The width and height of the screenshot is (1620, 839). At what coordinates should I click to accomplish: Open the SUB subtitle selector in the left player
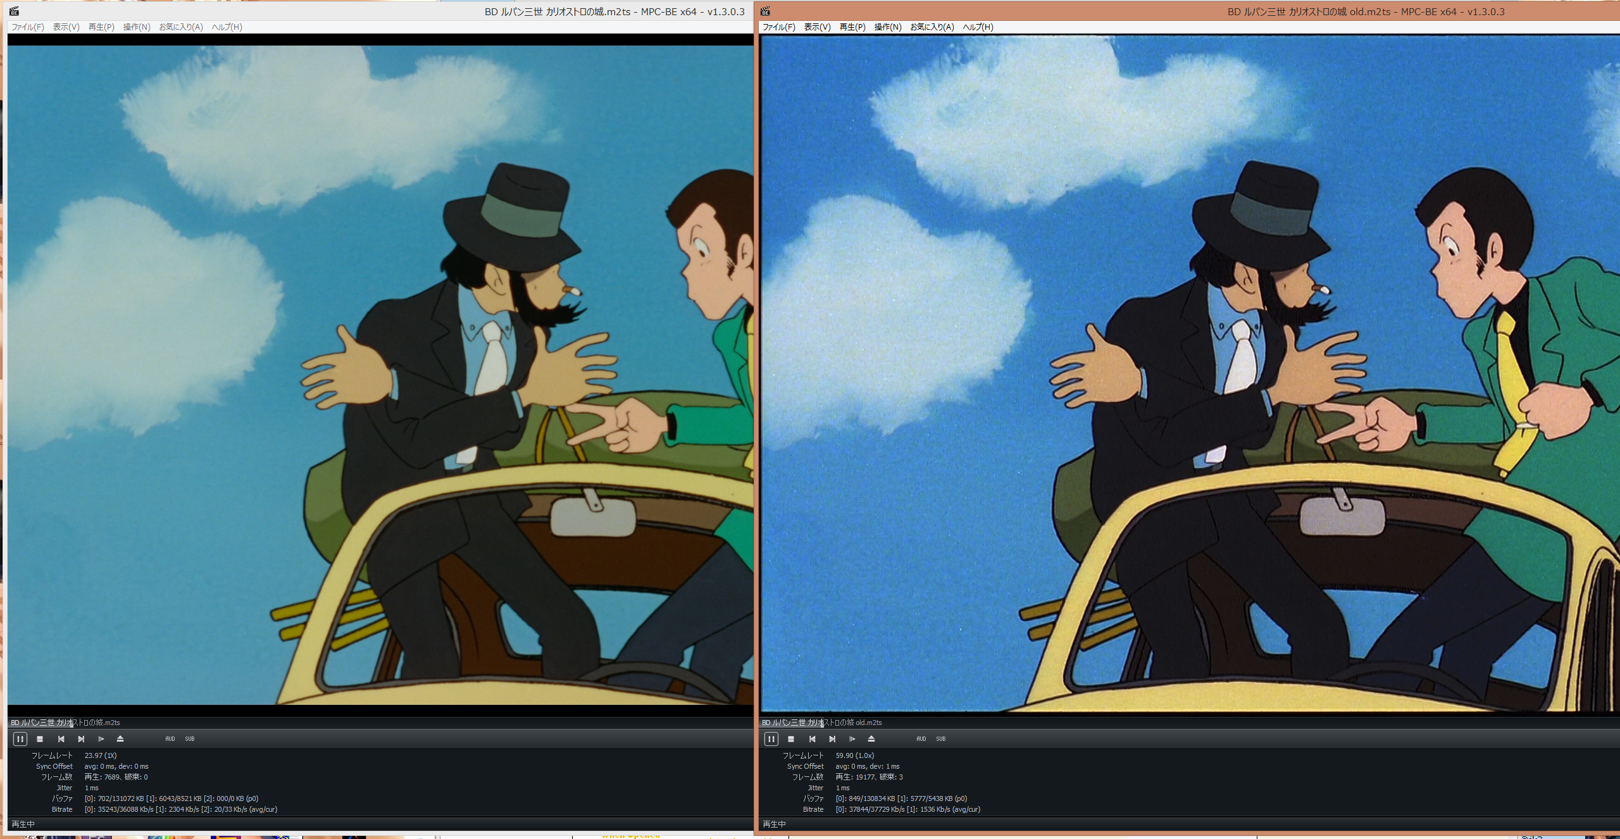pyautogui.click(x=189, y=738)
